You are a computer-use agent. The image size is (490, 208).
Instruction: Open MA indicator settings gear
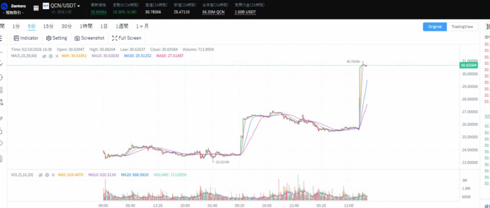(50, 56)
